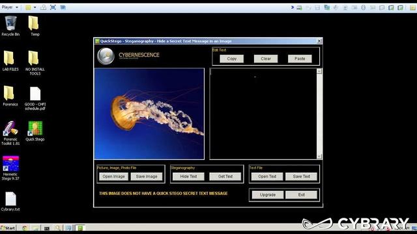Viewport: 417px width, 234px height.
Task: Enter full screen mode via toolbar icon
Action: click(53, 7)
